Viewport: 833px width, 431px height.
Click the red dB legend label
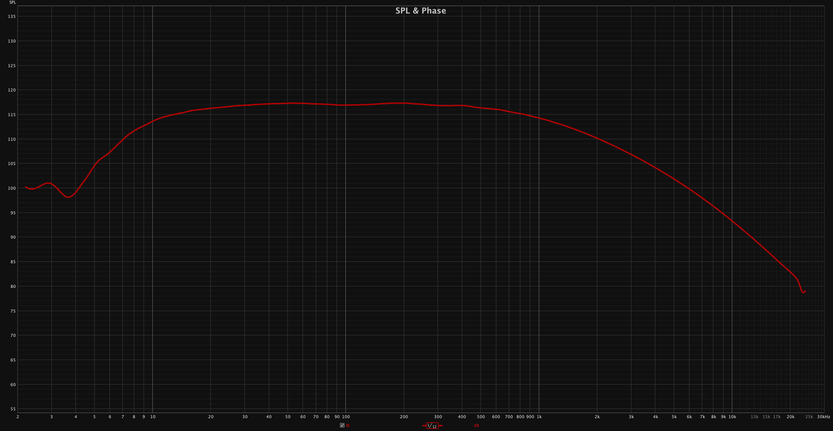476,426
